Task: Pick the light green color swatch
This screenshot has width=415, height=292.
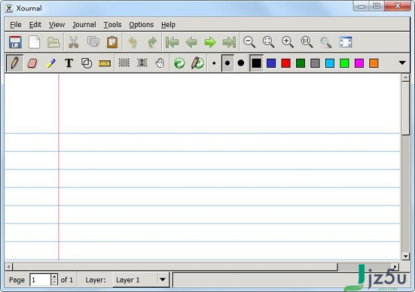Action: (344, 63)
